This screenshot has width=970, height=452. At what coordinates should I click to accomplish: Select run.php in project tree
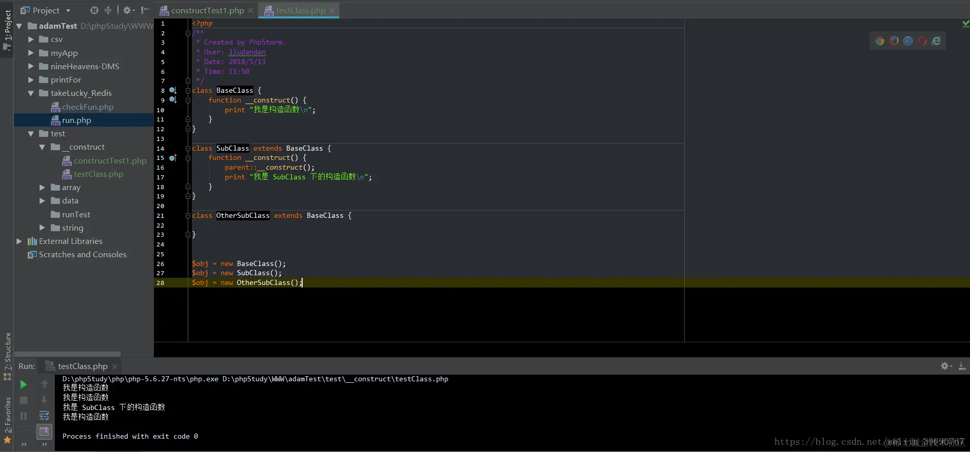tap(76, 120)
